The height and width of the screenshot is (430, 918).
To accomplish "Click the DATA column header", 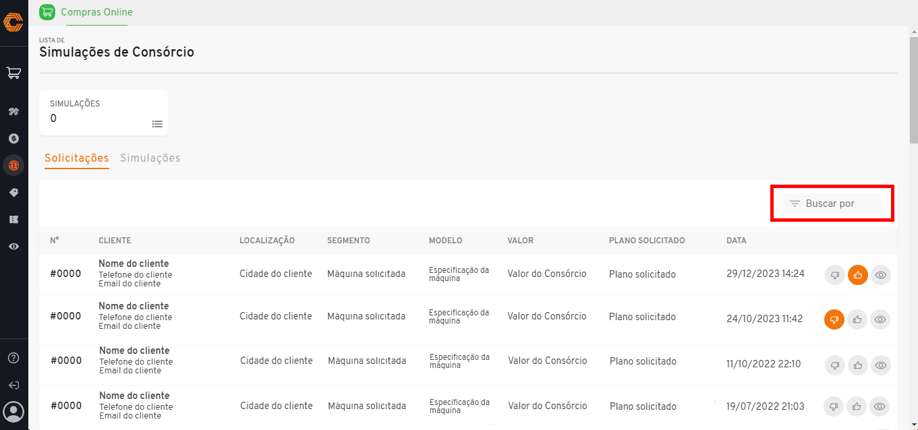I will point(737,241).
